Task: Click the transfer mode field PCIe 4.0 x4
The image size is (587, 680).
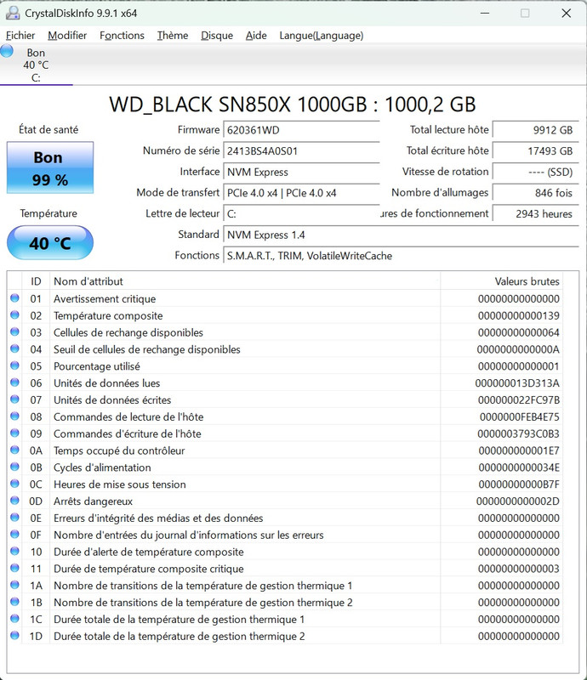Action: (301, 193)
